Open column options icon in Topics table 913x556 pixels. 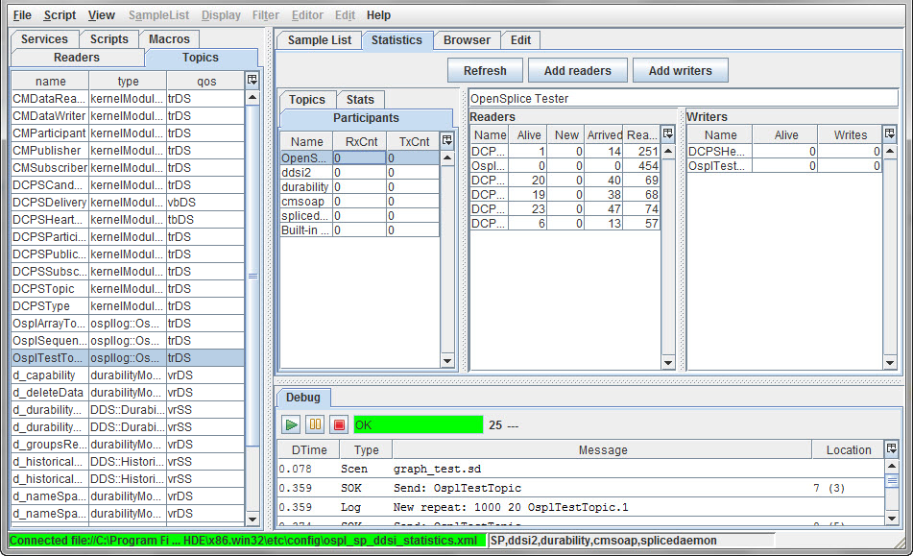[x=252, y=80]
